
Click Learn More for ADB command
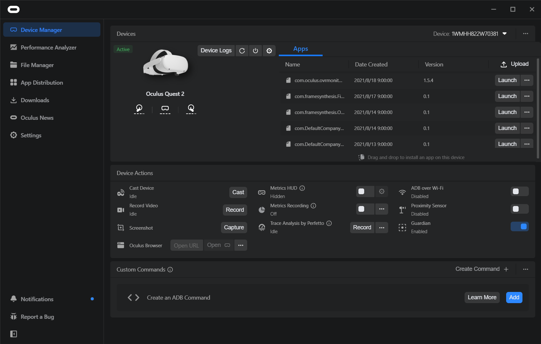point(482,297)
